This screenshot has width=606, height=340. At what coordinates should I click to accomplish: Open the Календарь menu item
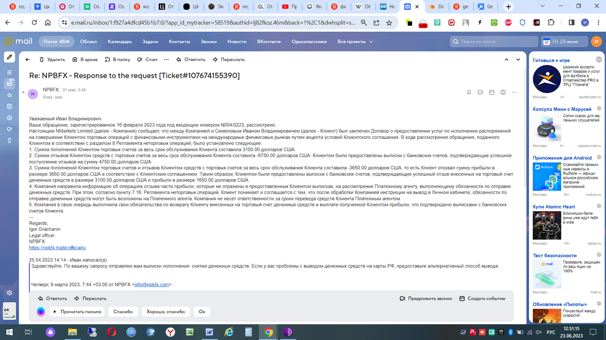point(120,42)
